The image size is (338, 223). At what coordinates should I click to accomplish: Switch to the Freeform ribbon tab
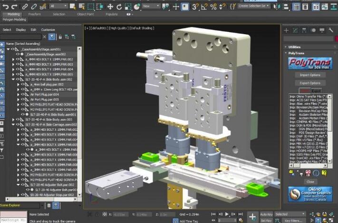pyautogui.click(x=35, y=14)
